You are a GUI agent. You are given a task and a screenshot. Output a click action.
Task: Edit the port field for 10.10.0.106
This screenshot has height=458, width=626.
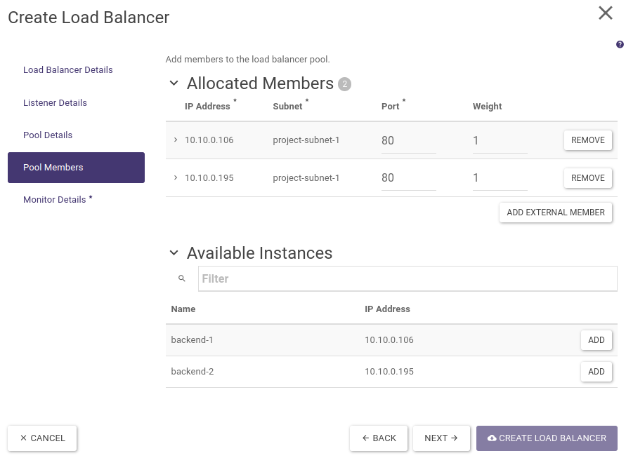coord(408,141)
